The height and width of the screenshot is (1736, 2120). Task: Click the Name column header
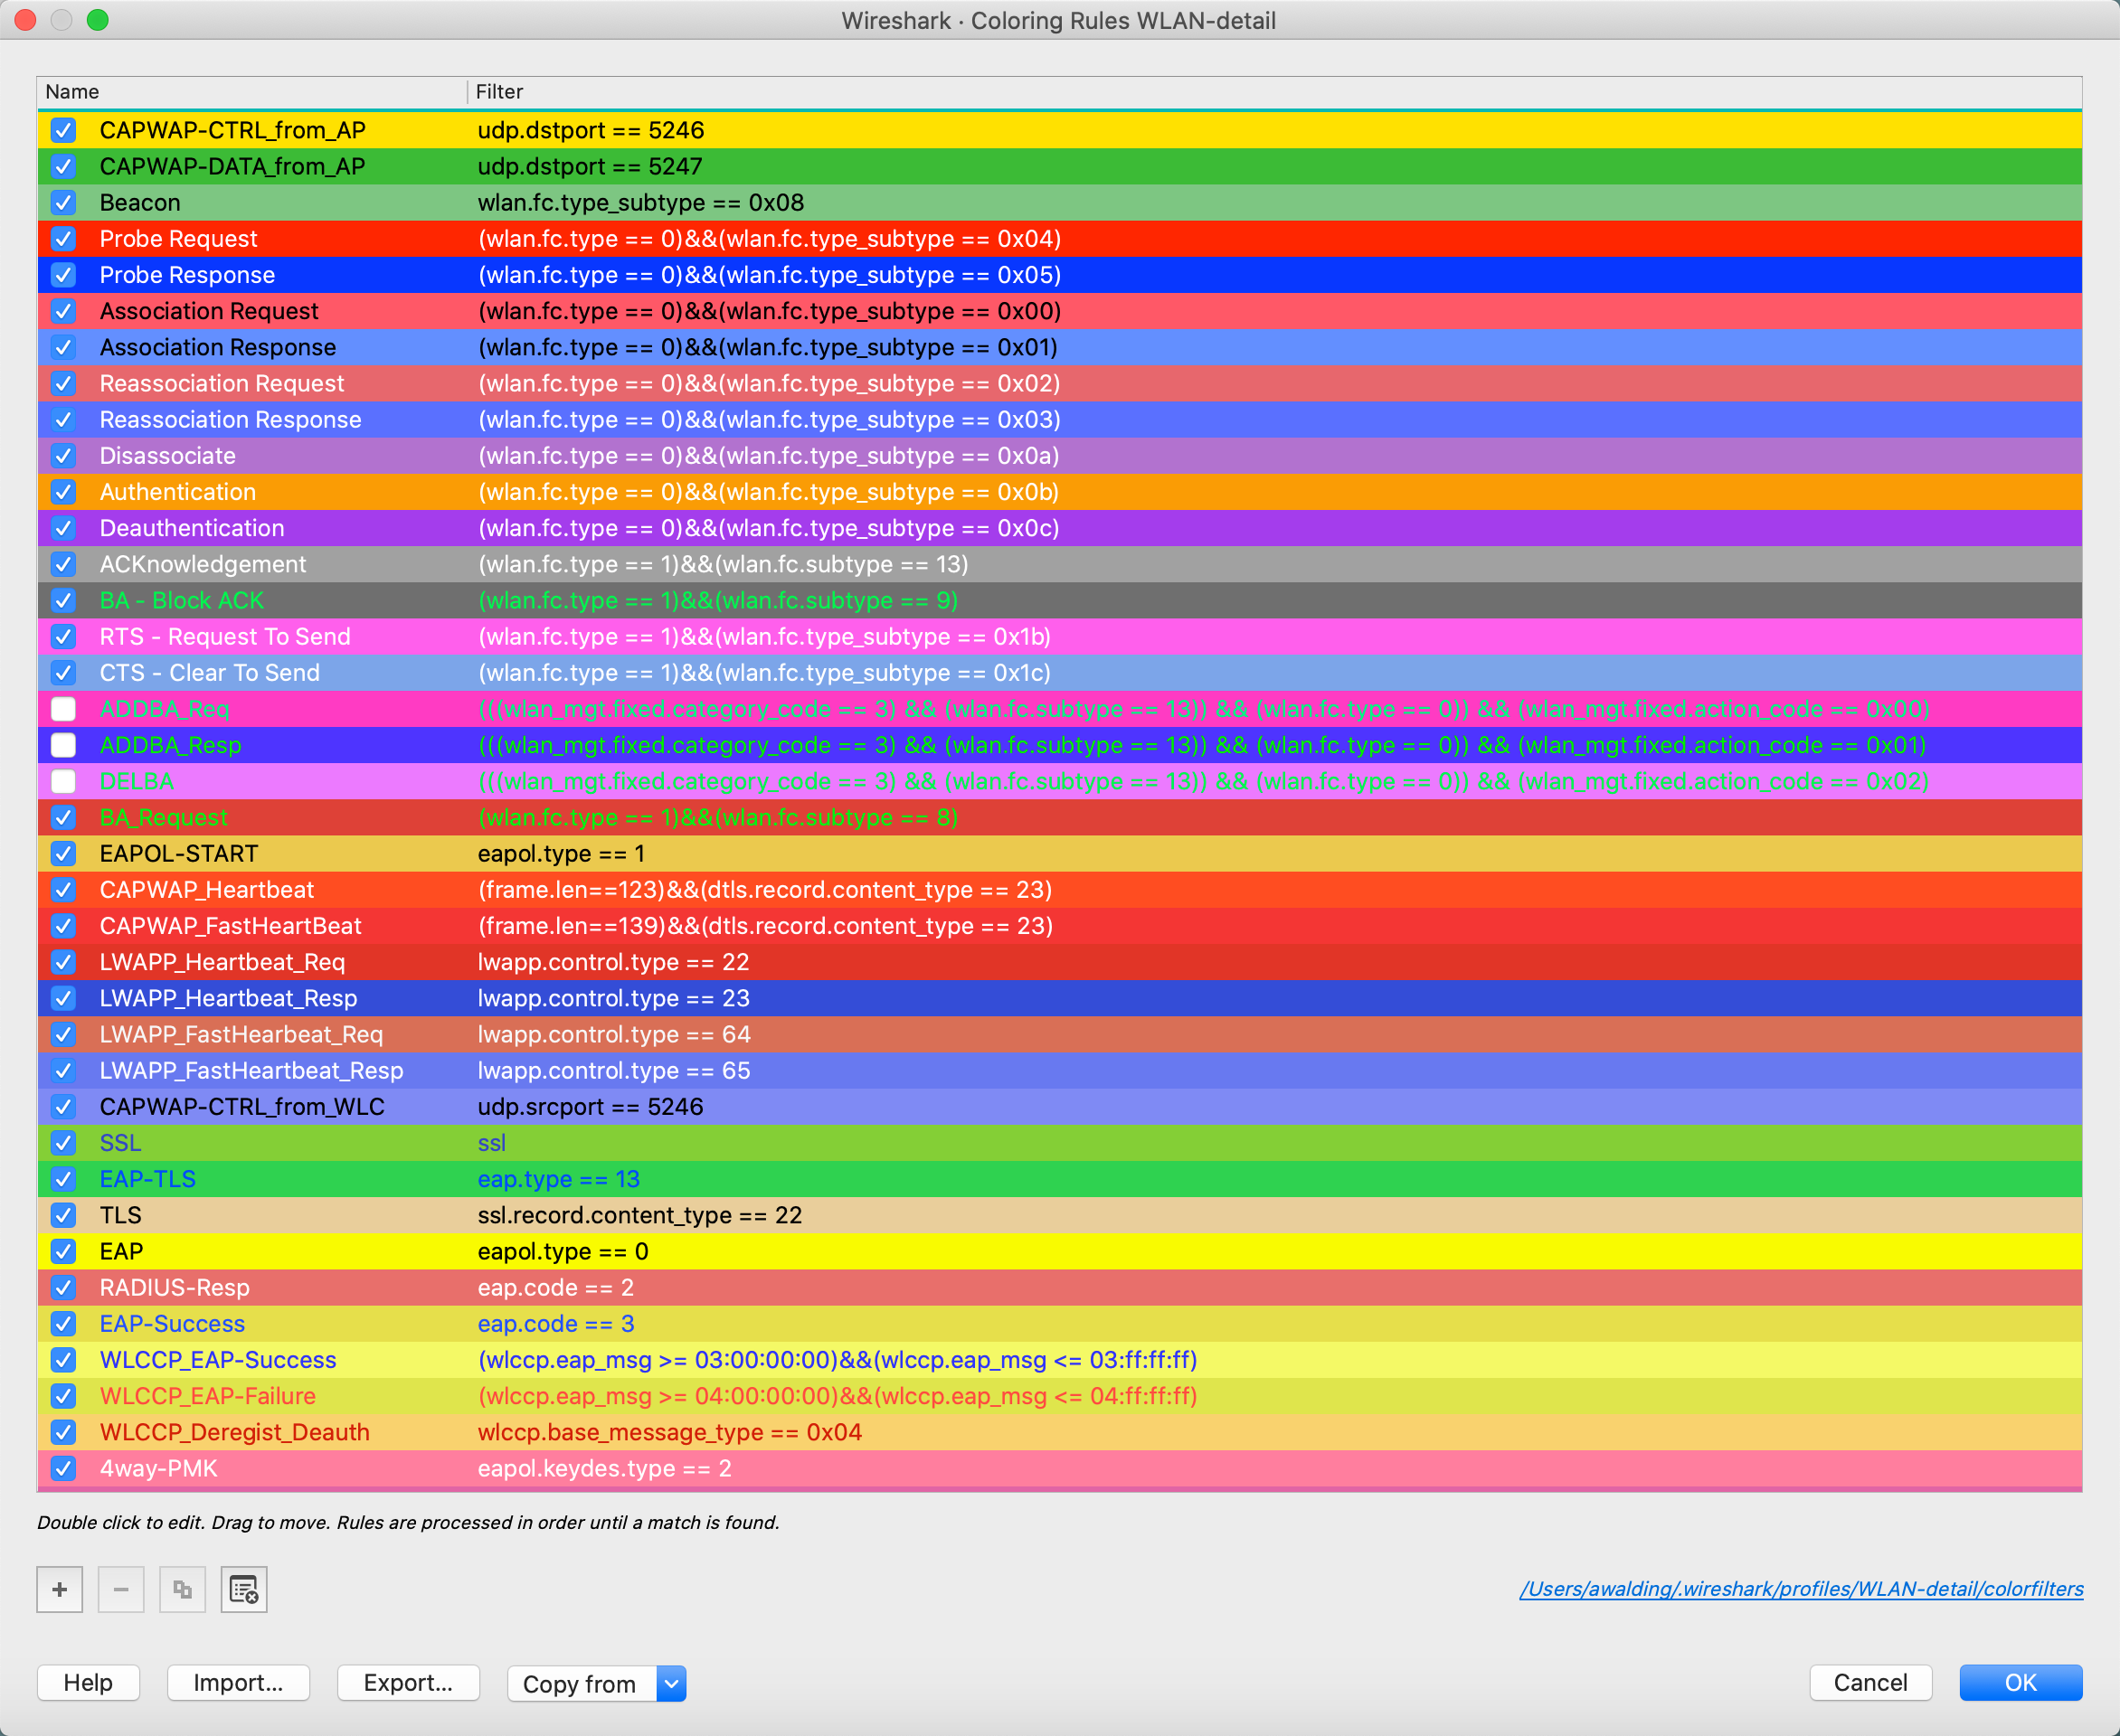point(72,92)
